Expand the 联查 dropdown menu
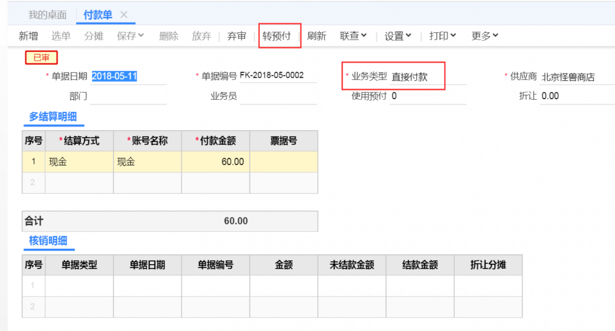 tap(353, 36)
